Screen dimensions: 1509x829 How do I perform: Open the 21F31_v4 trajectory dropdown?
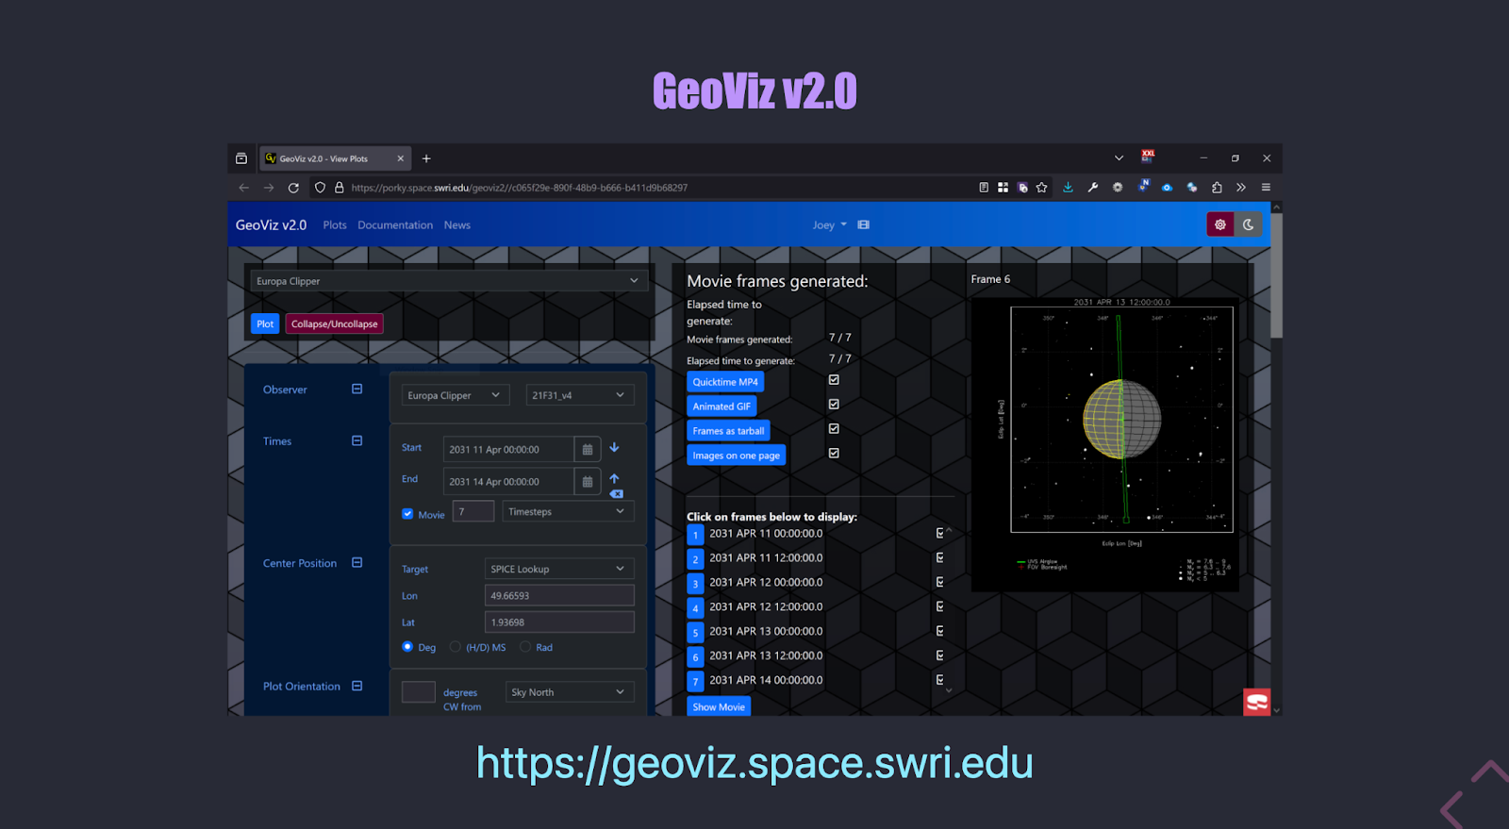coord(580,395)
